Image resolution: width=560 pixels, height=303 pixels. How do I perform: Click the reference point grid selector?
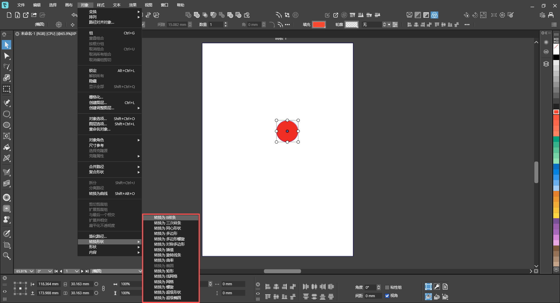tap(20, 288)
